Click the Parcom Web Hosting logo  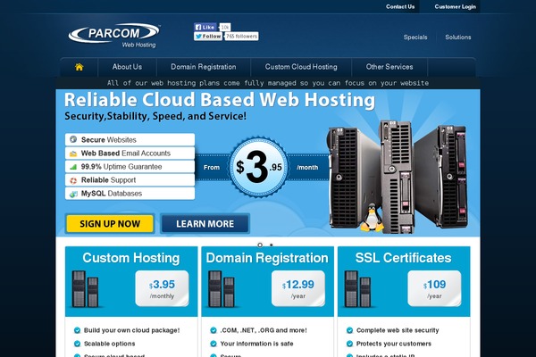click(114, 36)
